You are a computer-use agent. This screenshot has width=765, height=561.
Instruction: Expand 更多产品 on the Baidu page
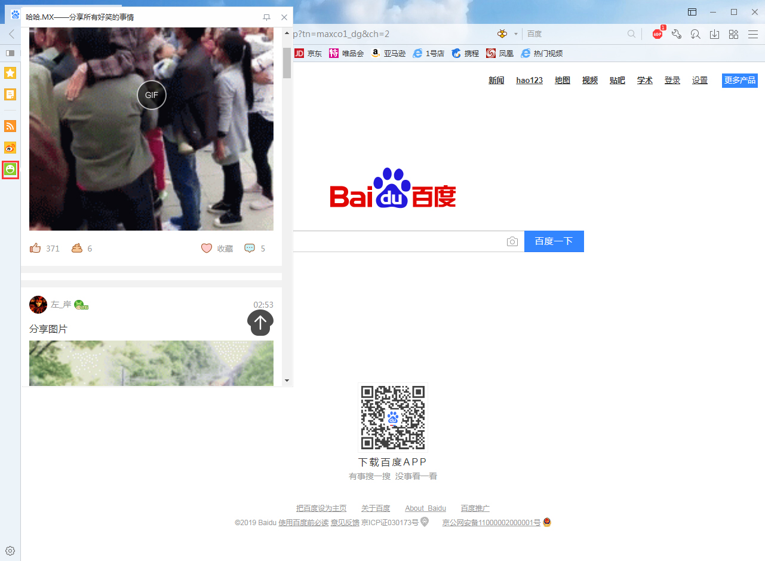739,80
